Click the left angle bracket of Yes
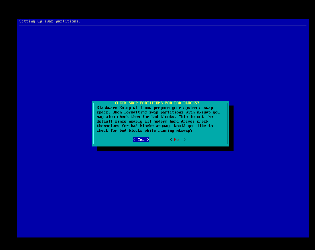315x250 pixels. pyautogui.click(x=134, y=140)
